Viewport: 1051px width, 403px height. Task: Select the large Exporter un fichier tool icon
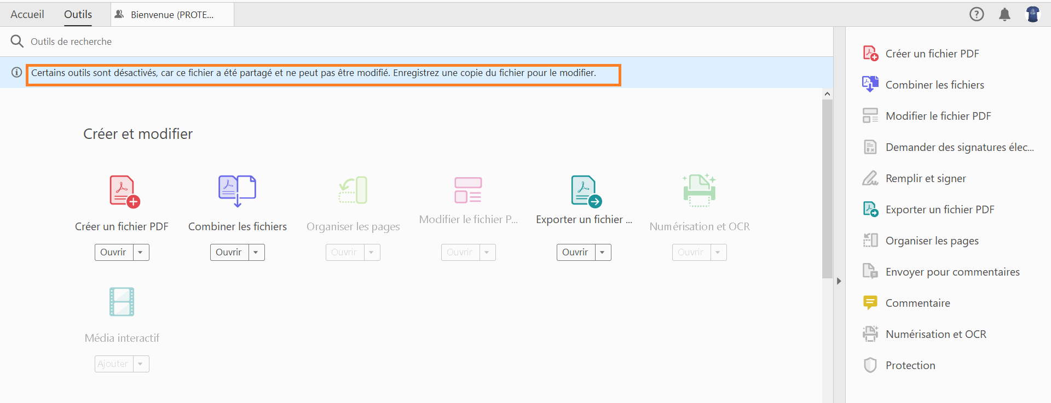[586, 191]
